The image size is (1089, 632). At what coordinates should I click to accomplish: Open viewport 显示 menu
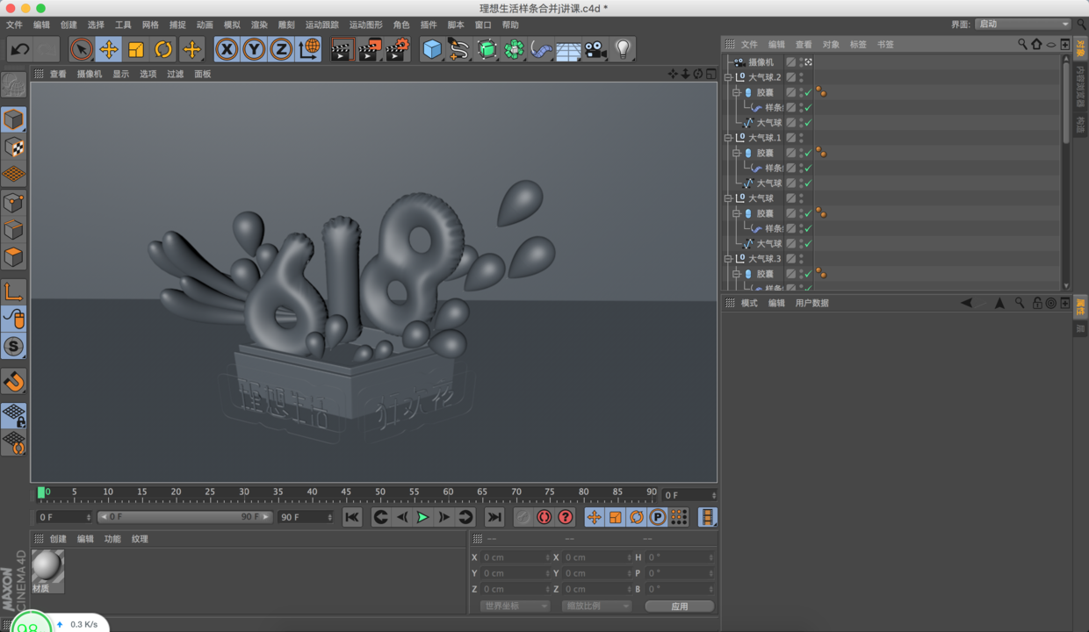pos(121,75)
